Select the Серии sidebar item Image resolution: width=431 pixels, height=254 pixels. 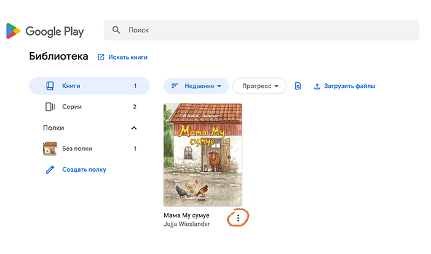point(89,107)
